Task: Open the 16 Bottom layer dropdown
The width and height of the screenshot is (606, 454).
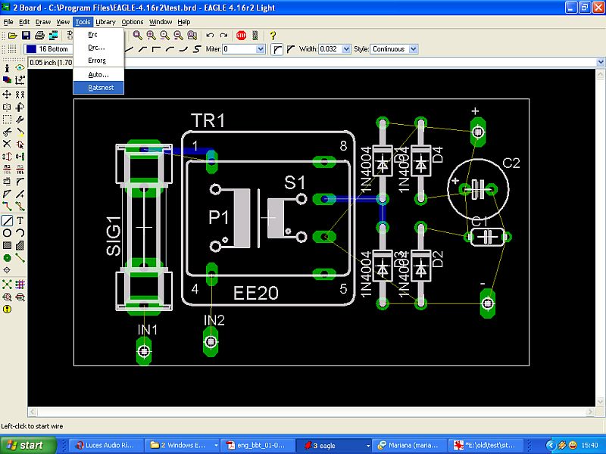Action: pos(48,49)
